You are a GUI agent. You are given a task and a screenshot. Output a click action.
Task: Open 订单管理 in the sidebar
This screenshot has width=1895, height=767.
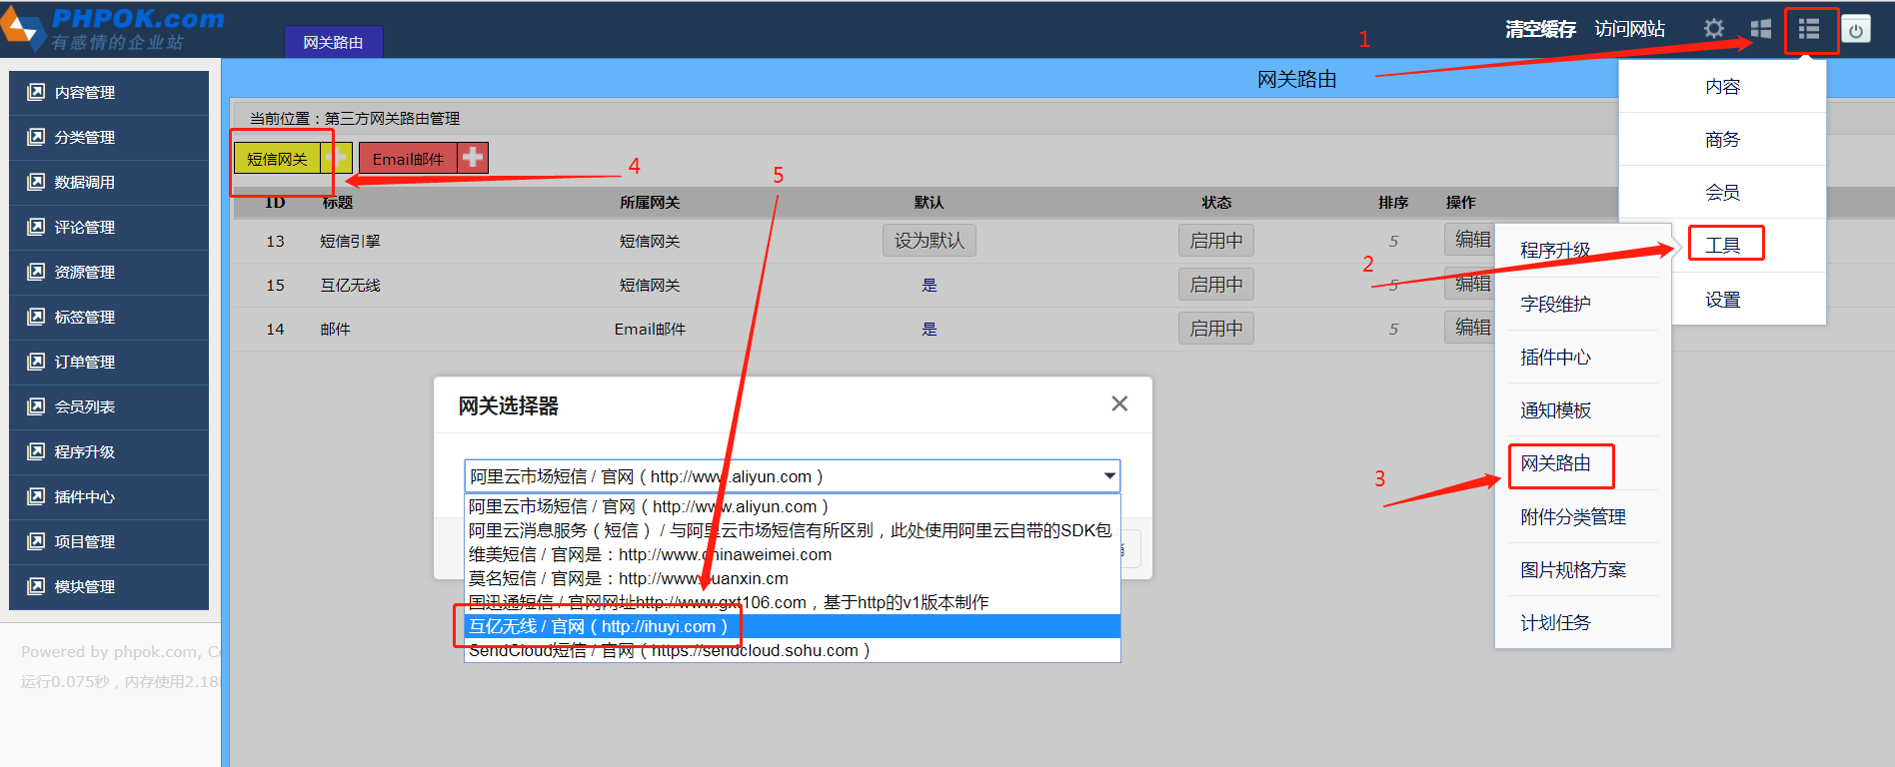(x=109, y=362)
